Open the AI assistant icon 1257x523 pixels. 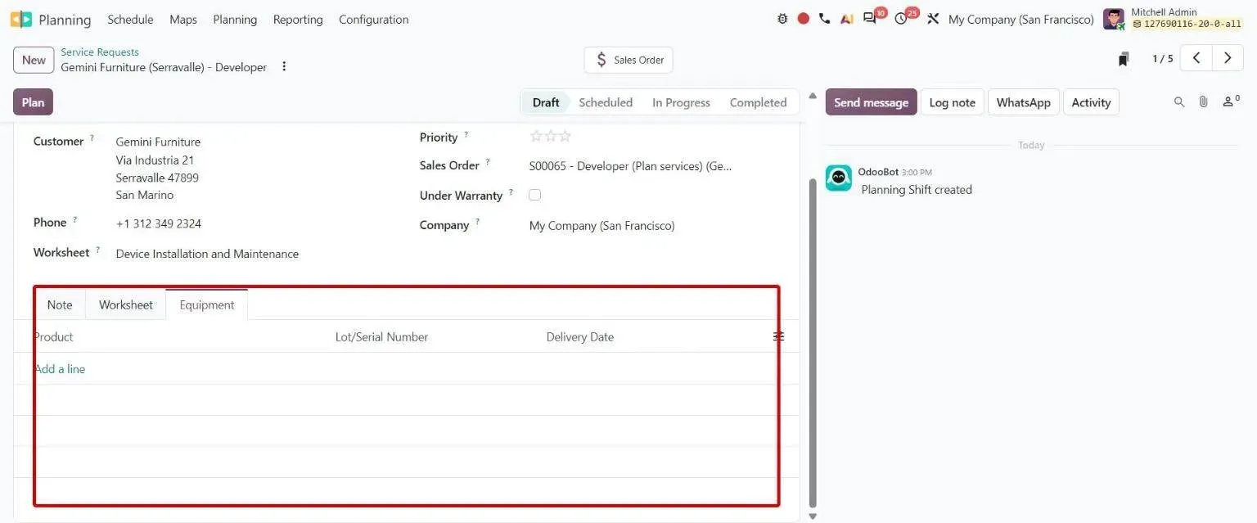847,19
